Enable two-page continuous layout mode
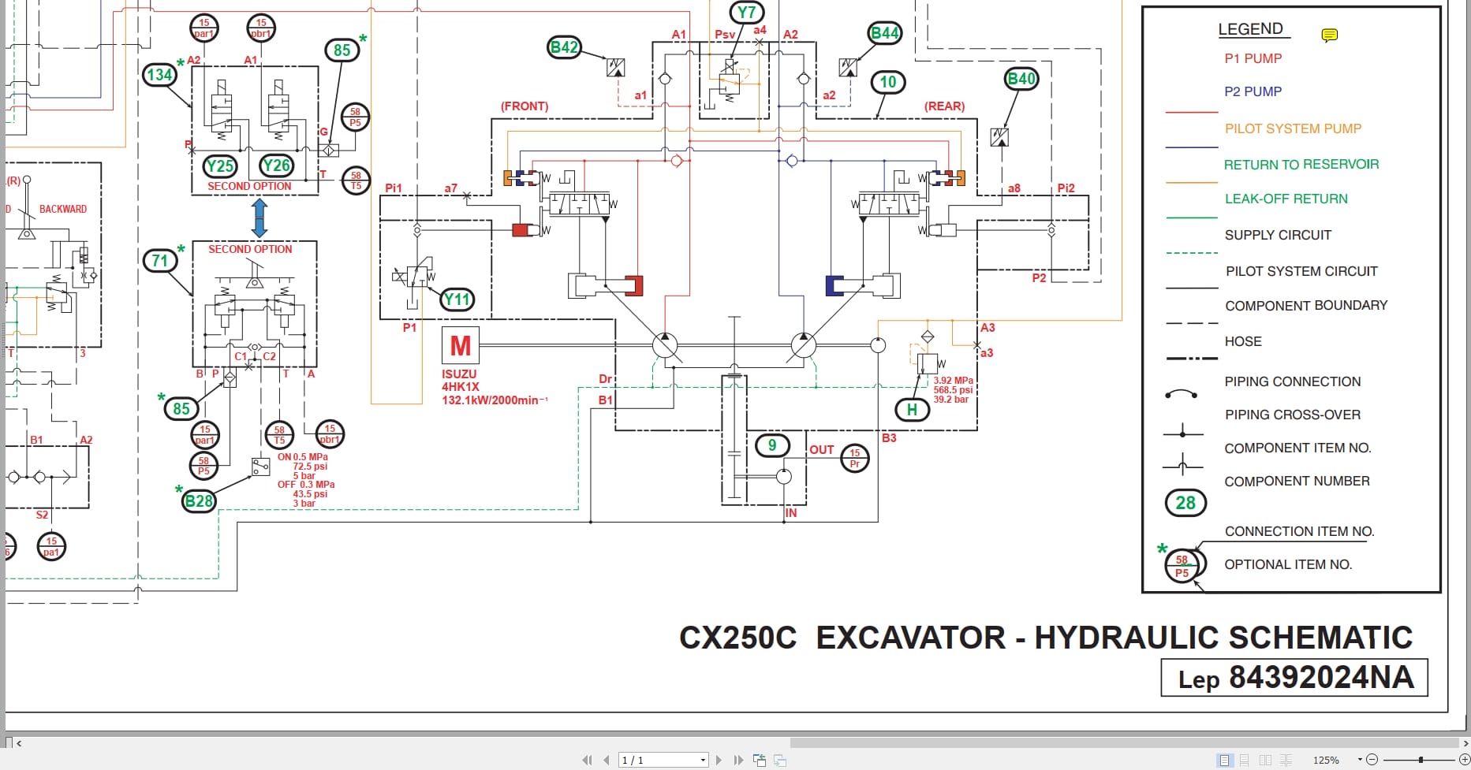This screenshot has width=1471, height=770. [1285, 761]
